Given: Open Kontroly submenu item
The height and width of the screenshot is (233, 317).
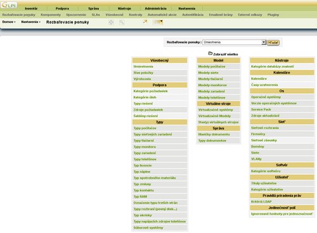Looking at the screenshot, I should click(x=136, y=15).
